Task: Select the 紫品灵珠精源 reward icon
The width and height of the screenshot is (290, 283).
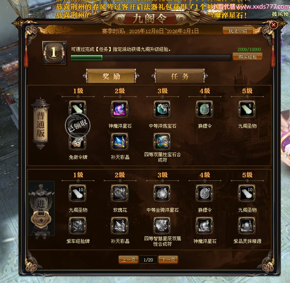Action: pos(247,226)
